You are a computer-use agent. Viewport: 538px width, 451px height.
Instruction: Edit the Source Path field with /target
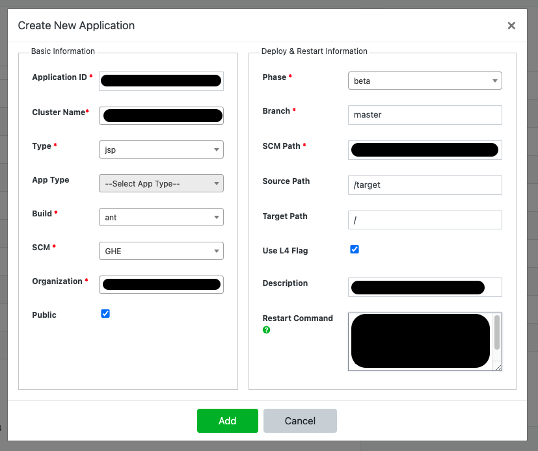point(425,185)
